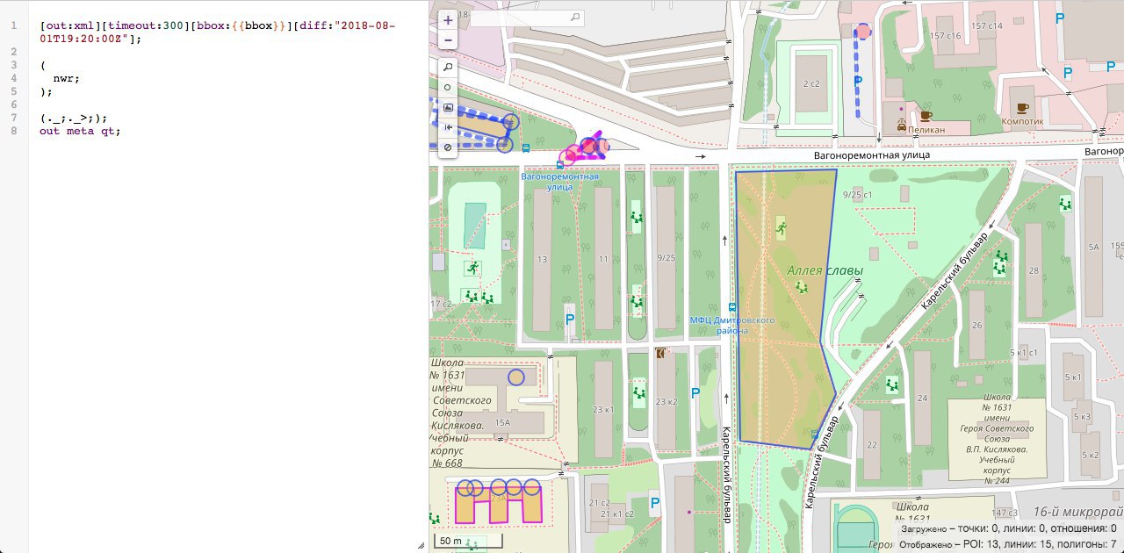Click the Компотик cafe cup icon
1124x553 pixels.
[1023, 108]
